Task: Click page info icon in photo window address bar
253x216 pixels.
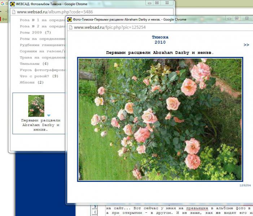Action: pyautogui.click(x=70, y=27)
